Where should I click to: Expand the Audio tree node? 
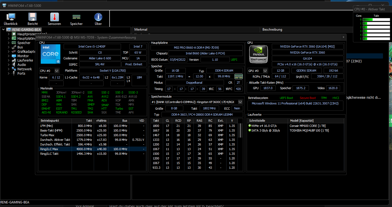tap(8, 65)
